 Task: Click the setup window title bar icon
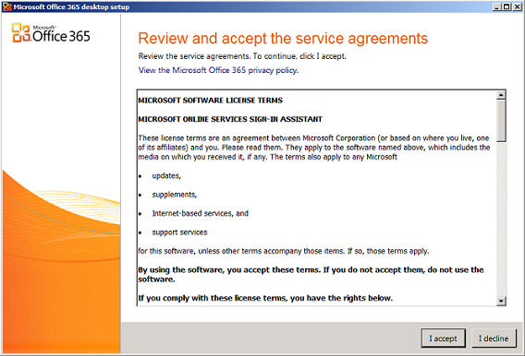(7, 6)
